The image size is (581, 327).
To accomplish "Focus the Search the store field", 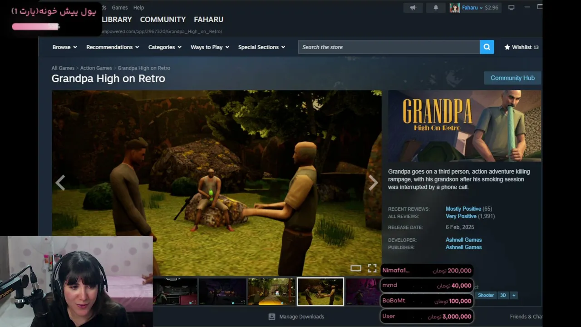I will (x=389, y=47).
